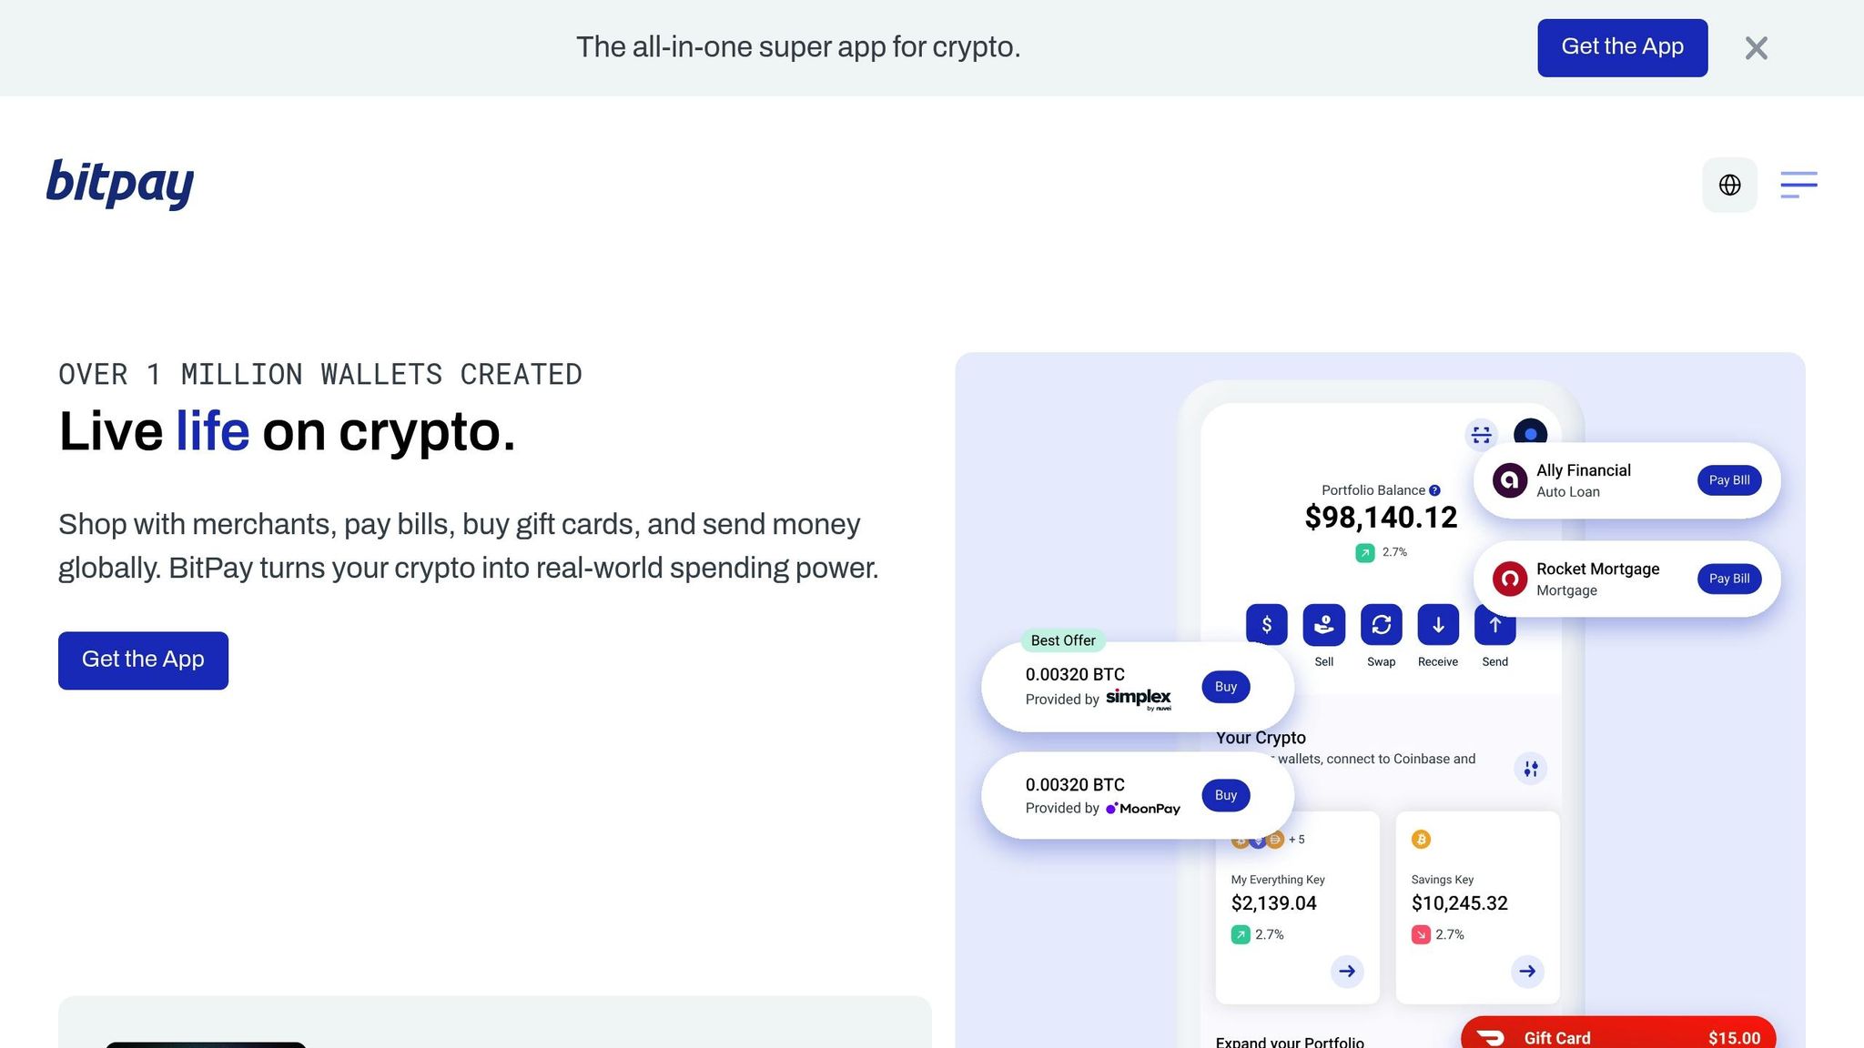Open the filter icon beside Your Crypto
Image resolution: width=1864 pixels, height=1048 pixels.
[1531, 769]
